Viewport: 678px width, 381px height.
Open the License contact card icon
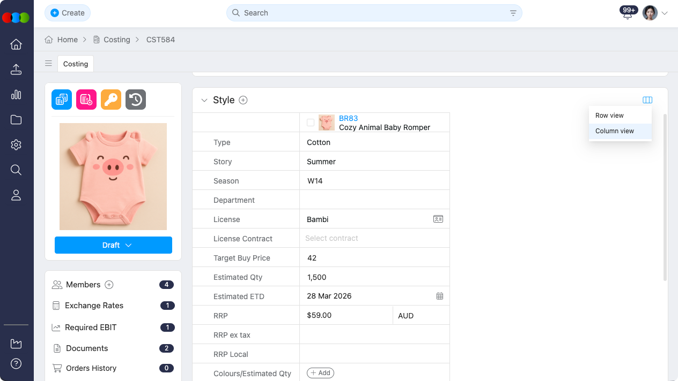pos(438,219)
